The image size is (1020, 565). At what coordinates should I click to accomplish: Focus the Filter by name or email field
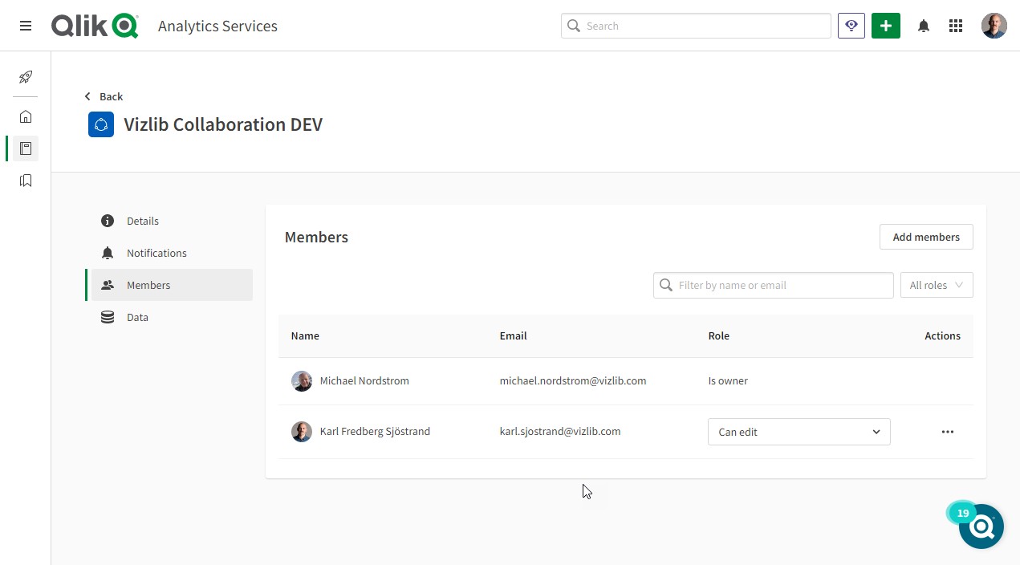tap(774, 285)
